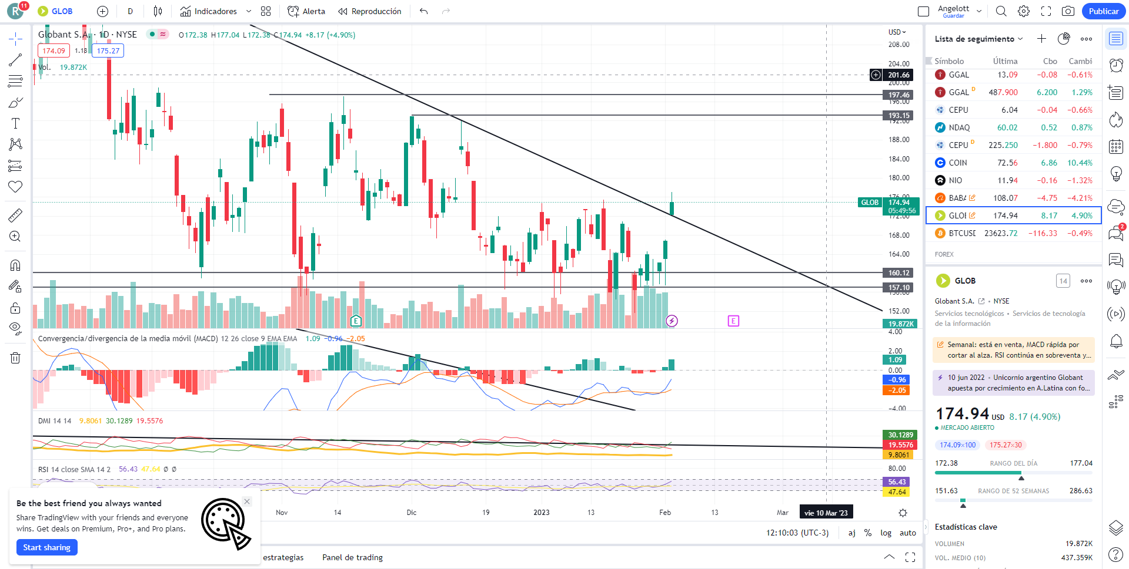Toggle auto scale mode
The height and width of the screenshot is (569, 1129).
[908, 533]
